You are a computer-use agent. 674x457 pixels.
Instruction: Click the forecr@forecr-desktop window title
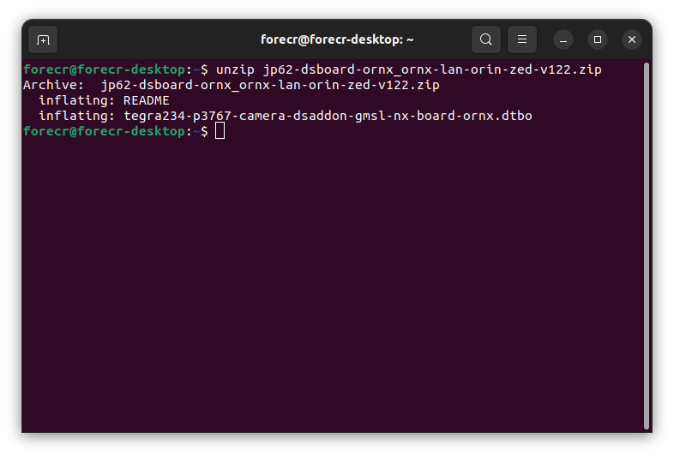[337, 39]
